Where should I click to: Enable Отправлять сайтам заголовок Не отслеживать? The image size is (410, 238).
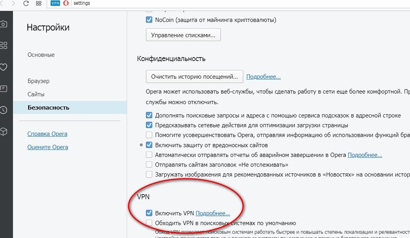[149, 164]
